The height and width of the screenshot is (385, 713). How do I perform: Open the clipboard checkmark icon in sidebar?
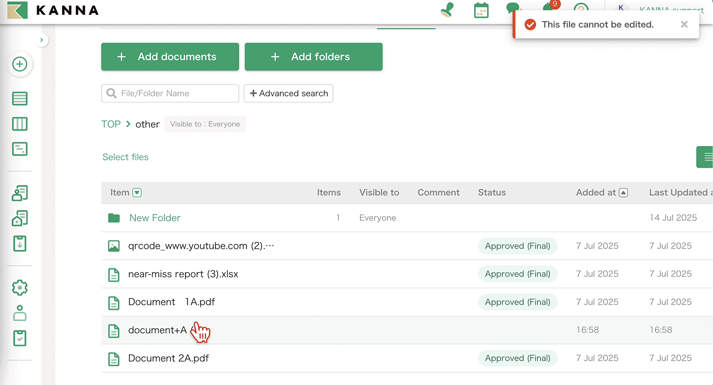[20, 338]
